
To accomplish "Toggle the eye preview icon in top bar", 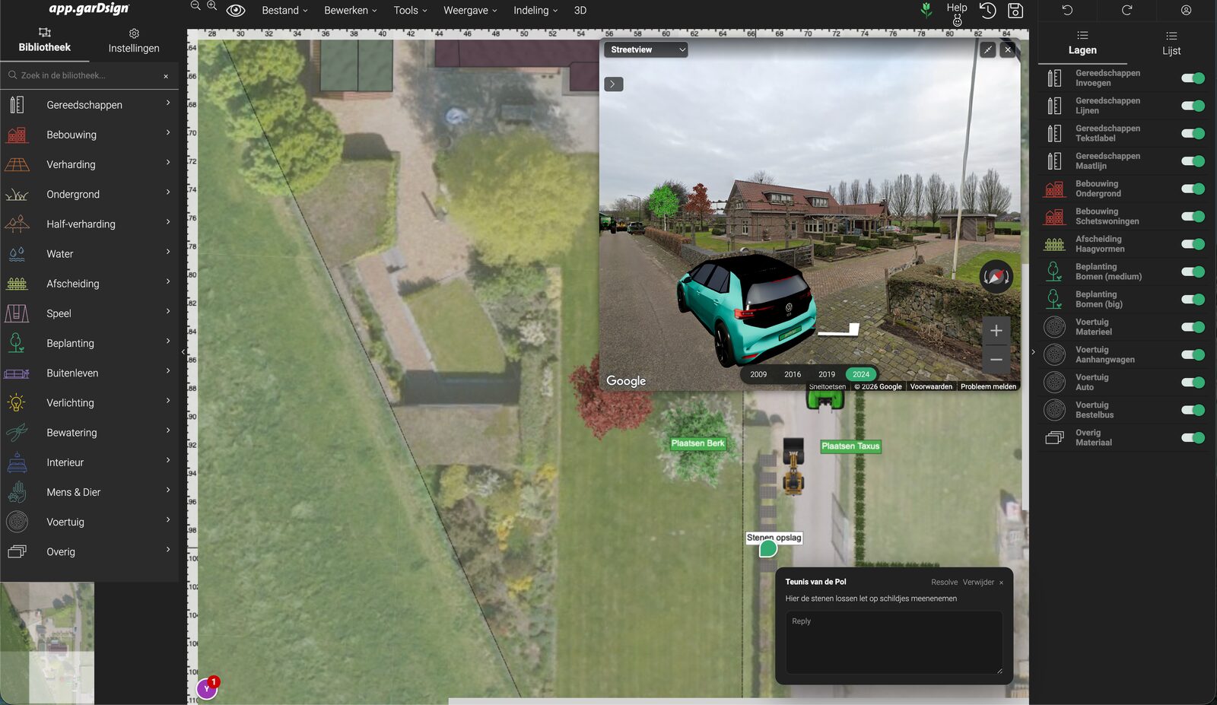I will coord(236,11).
